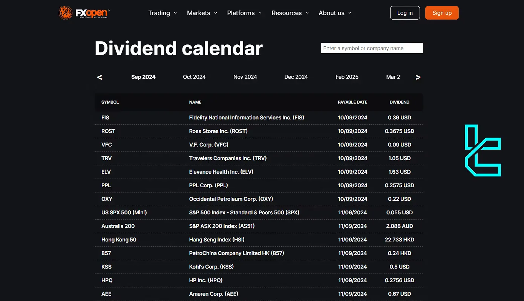Viewport: 524px width, 301px height.
Task: Click the 1.05 USD dividend value
Action: (x=400, y=158)
